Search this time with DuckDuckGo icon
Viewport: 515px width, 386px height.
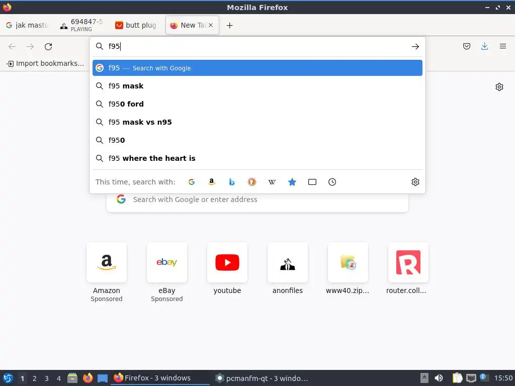(x=252, y=182)
